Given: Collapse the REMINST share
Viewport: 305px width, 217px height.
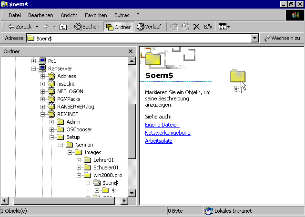Looking at the screenshot, I should [x=42, y=114].
